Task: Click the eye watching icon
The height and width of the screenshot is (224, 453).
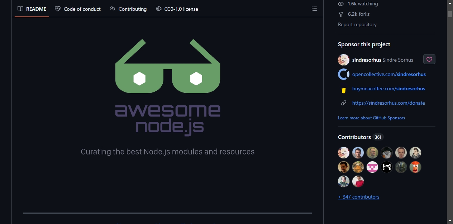Action: [341, 4]
